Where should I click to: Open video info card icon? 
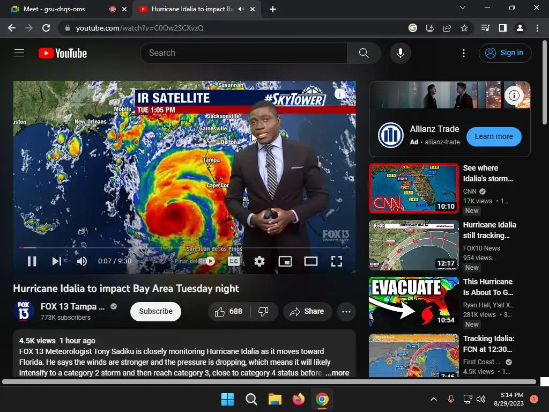[339, 93]
